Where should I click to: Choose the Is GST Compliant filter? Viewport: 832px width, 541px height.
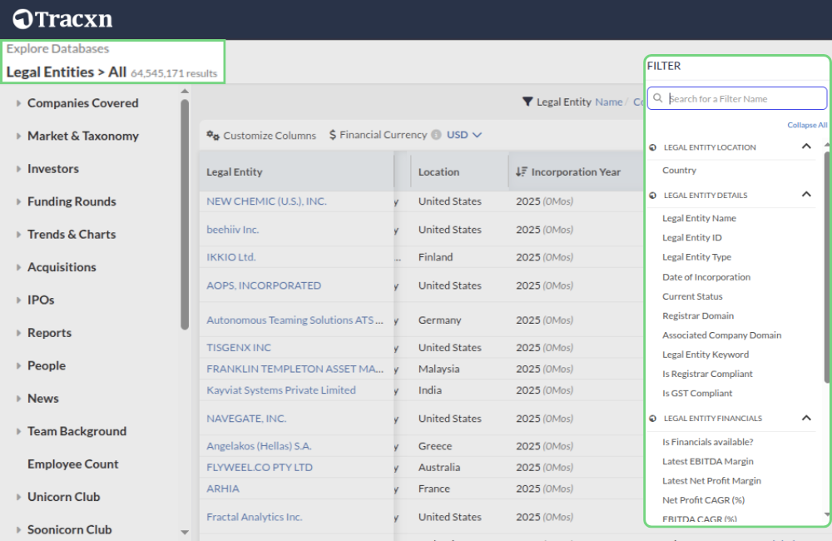(697, 394)
